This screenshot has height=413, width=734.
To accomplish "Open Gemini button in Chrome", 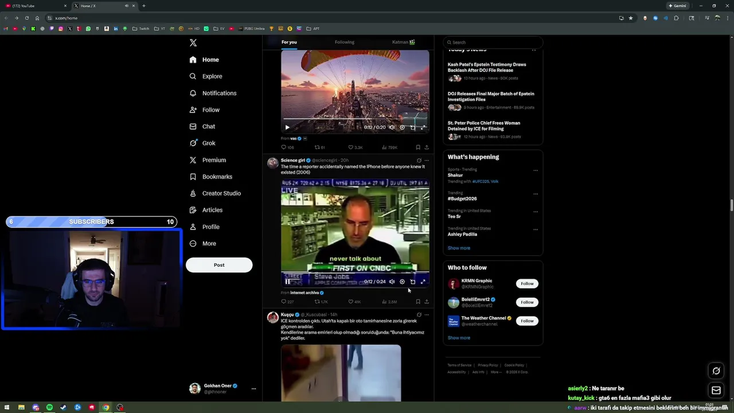I will (677, 6).
